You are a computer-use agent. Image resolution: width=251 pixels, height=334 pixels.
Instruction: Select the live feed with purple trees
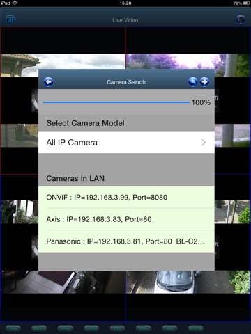coord(188,61)
